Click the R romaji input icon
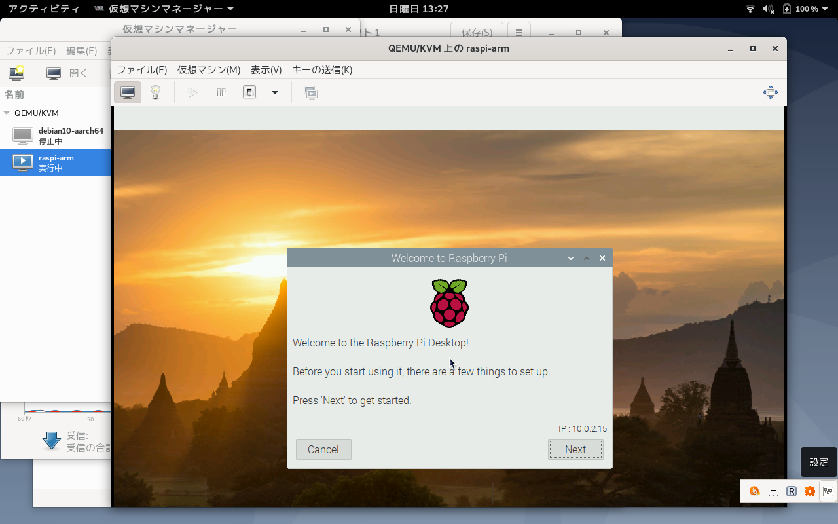Viewport: 838px width, 524px height. pos(792,491)
